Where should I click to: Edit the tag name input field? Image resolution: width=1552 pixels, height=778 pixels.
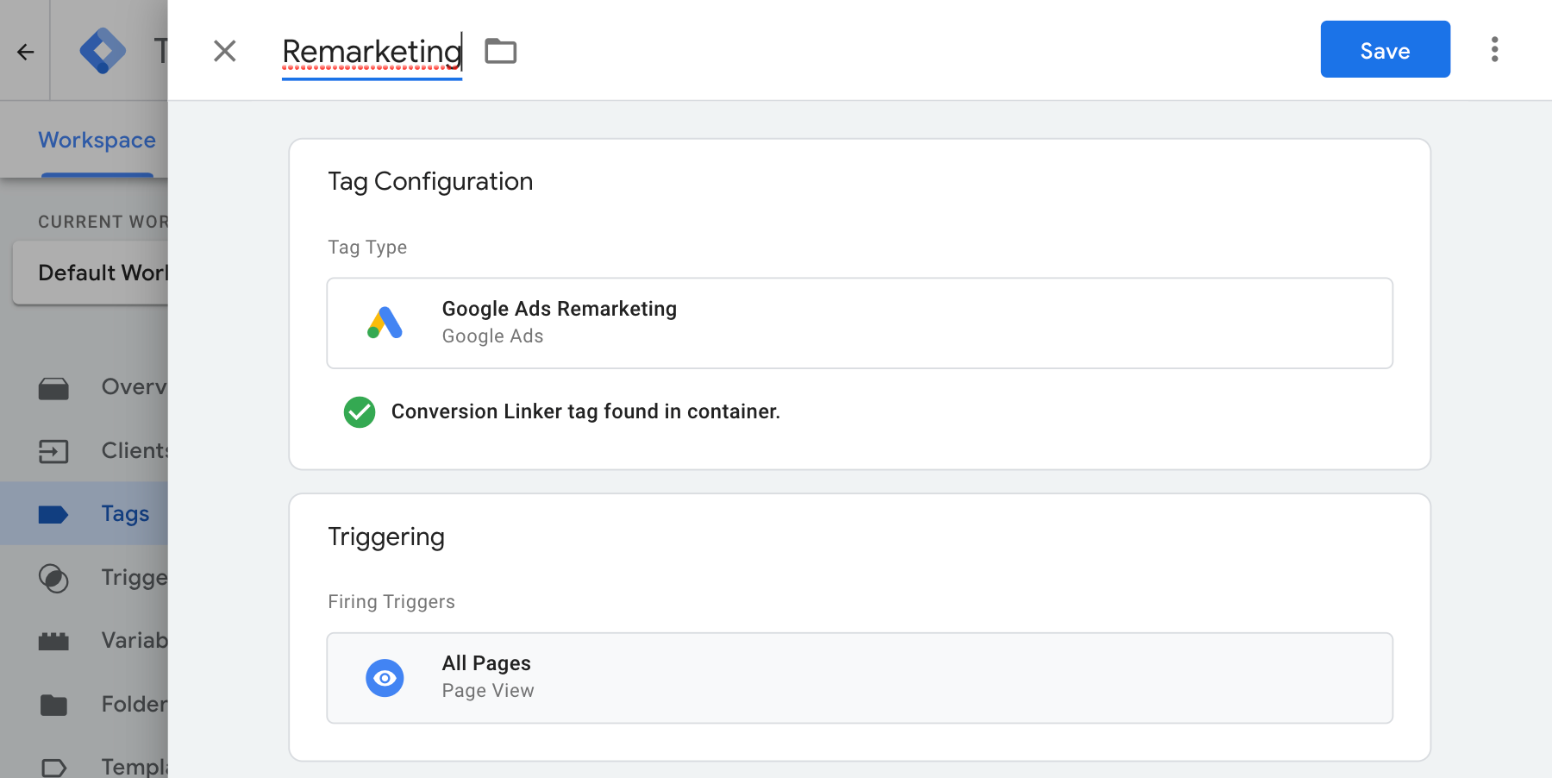(371, 51)
